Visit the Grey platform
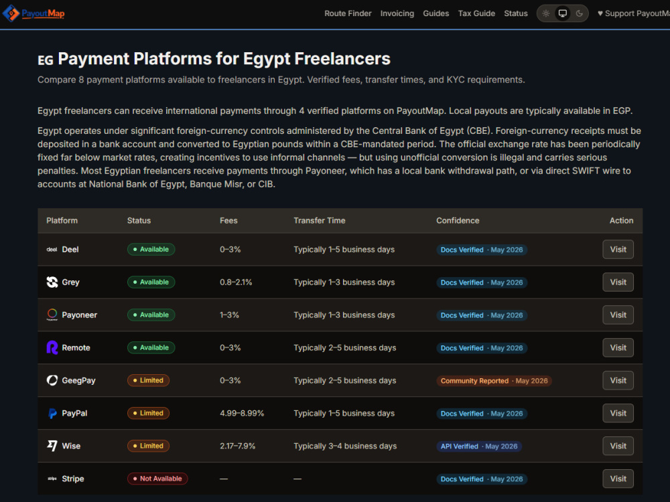 [618, 282]
